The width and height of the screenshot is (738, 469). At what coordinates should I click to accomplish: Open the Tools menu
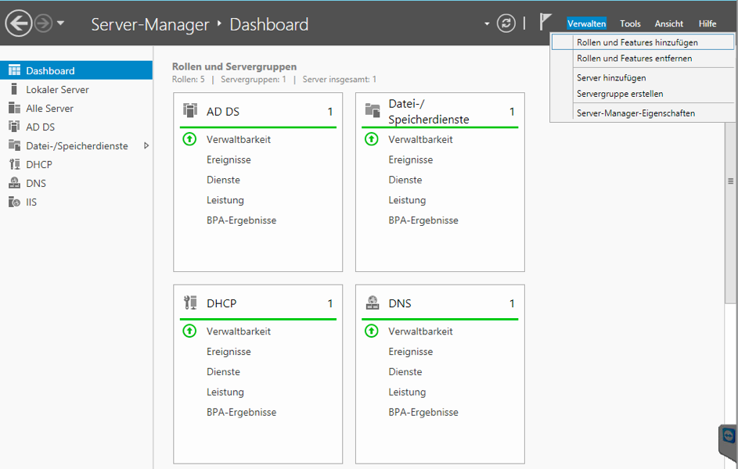tap(630, 23)
